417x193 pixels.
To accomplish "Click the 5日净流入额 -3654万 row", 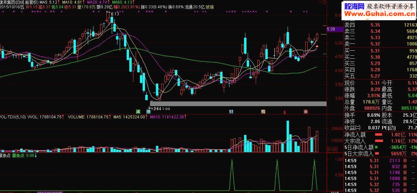I will 380,147.
